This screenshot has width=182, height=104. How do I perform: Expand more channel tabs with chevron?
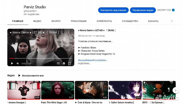pyautogui.click(x=172, y=21)
